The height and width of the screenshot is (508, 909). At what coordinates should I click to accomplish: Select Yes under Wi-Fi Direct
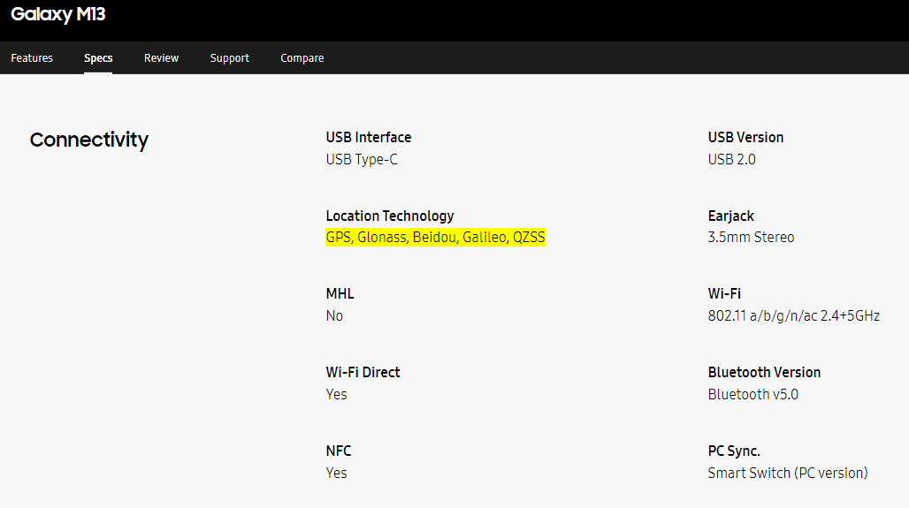[x=336, y=394]
